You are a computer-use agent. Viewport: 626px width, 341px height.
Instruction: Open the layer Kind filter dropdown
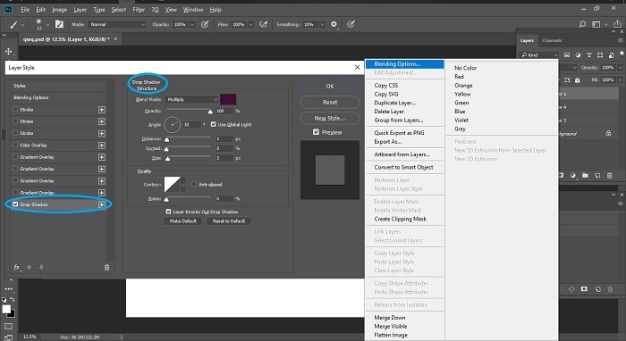tap(539, 55)
